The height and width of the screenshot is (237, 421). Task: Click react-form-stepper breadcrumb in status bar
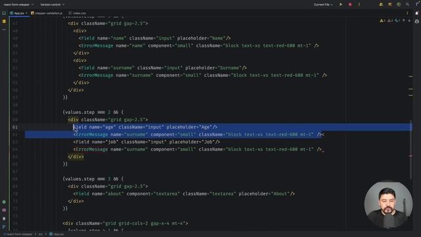(18, 234)
